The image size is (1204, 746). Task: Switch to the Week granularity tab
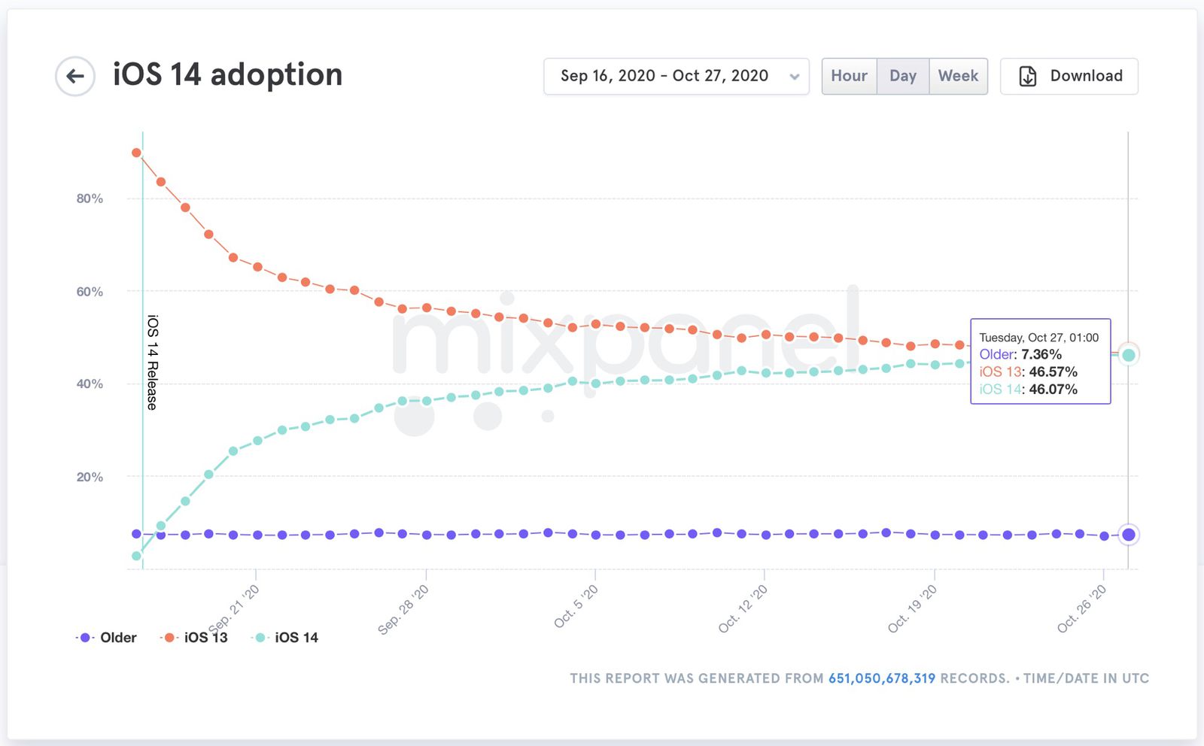pos(958,75)
